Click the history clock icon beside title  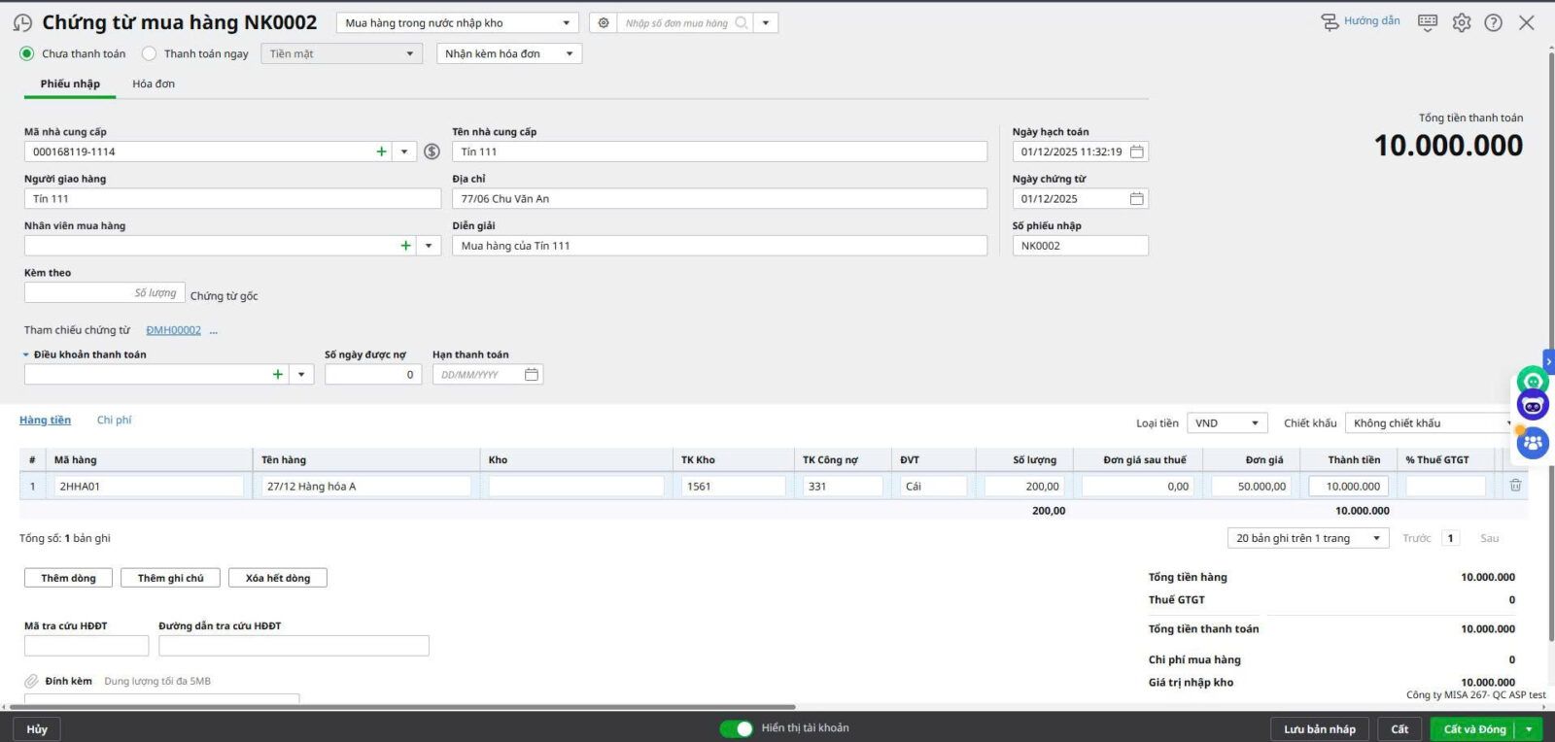click(22, 22)
